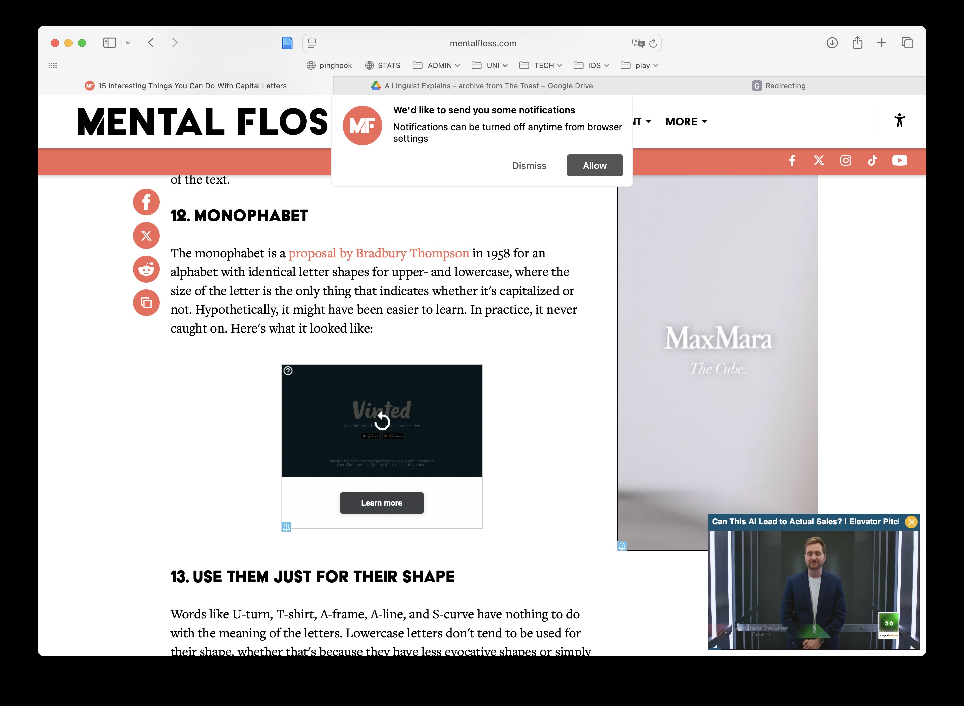This screenshot has height=706, width=964.
Task: Switch to A Linguist Explains tab
Action: pos(482,86)
